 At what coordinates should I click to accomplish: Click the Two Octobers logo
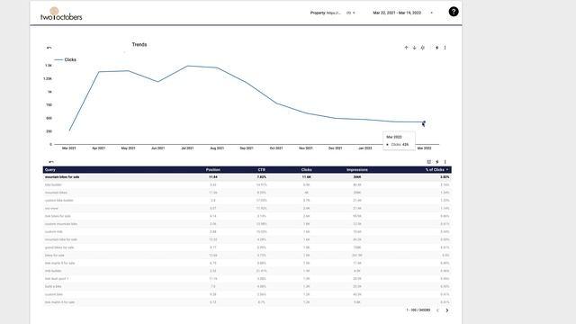pyautogui.click(x=61, y=14)
